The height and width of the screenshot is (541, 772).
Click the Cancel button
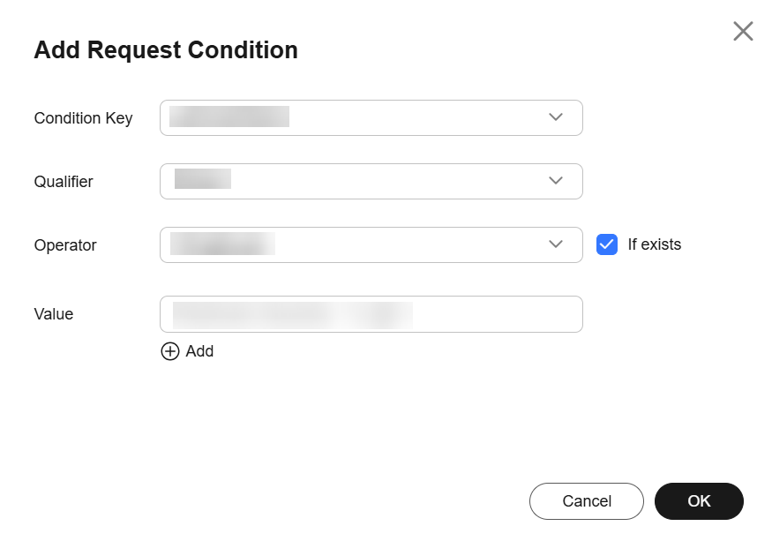(x=587, y=501)
